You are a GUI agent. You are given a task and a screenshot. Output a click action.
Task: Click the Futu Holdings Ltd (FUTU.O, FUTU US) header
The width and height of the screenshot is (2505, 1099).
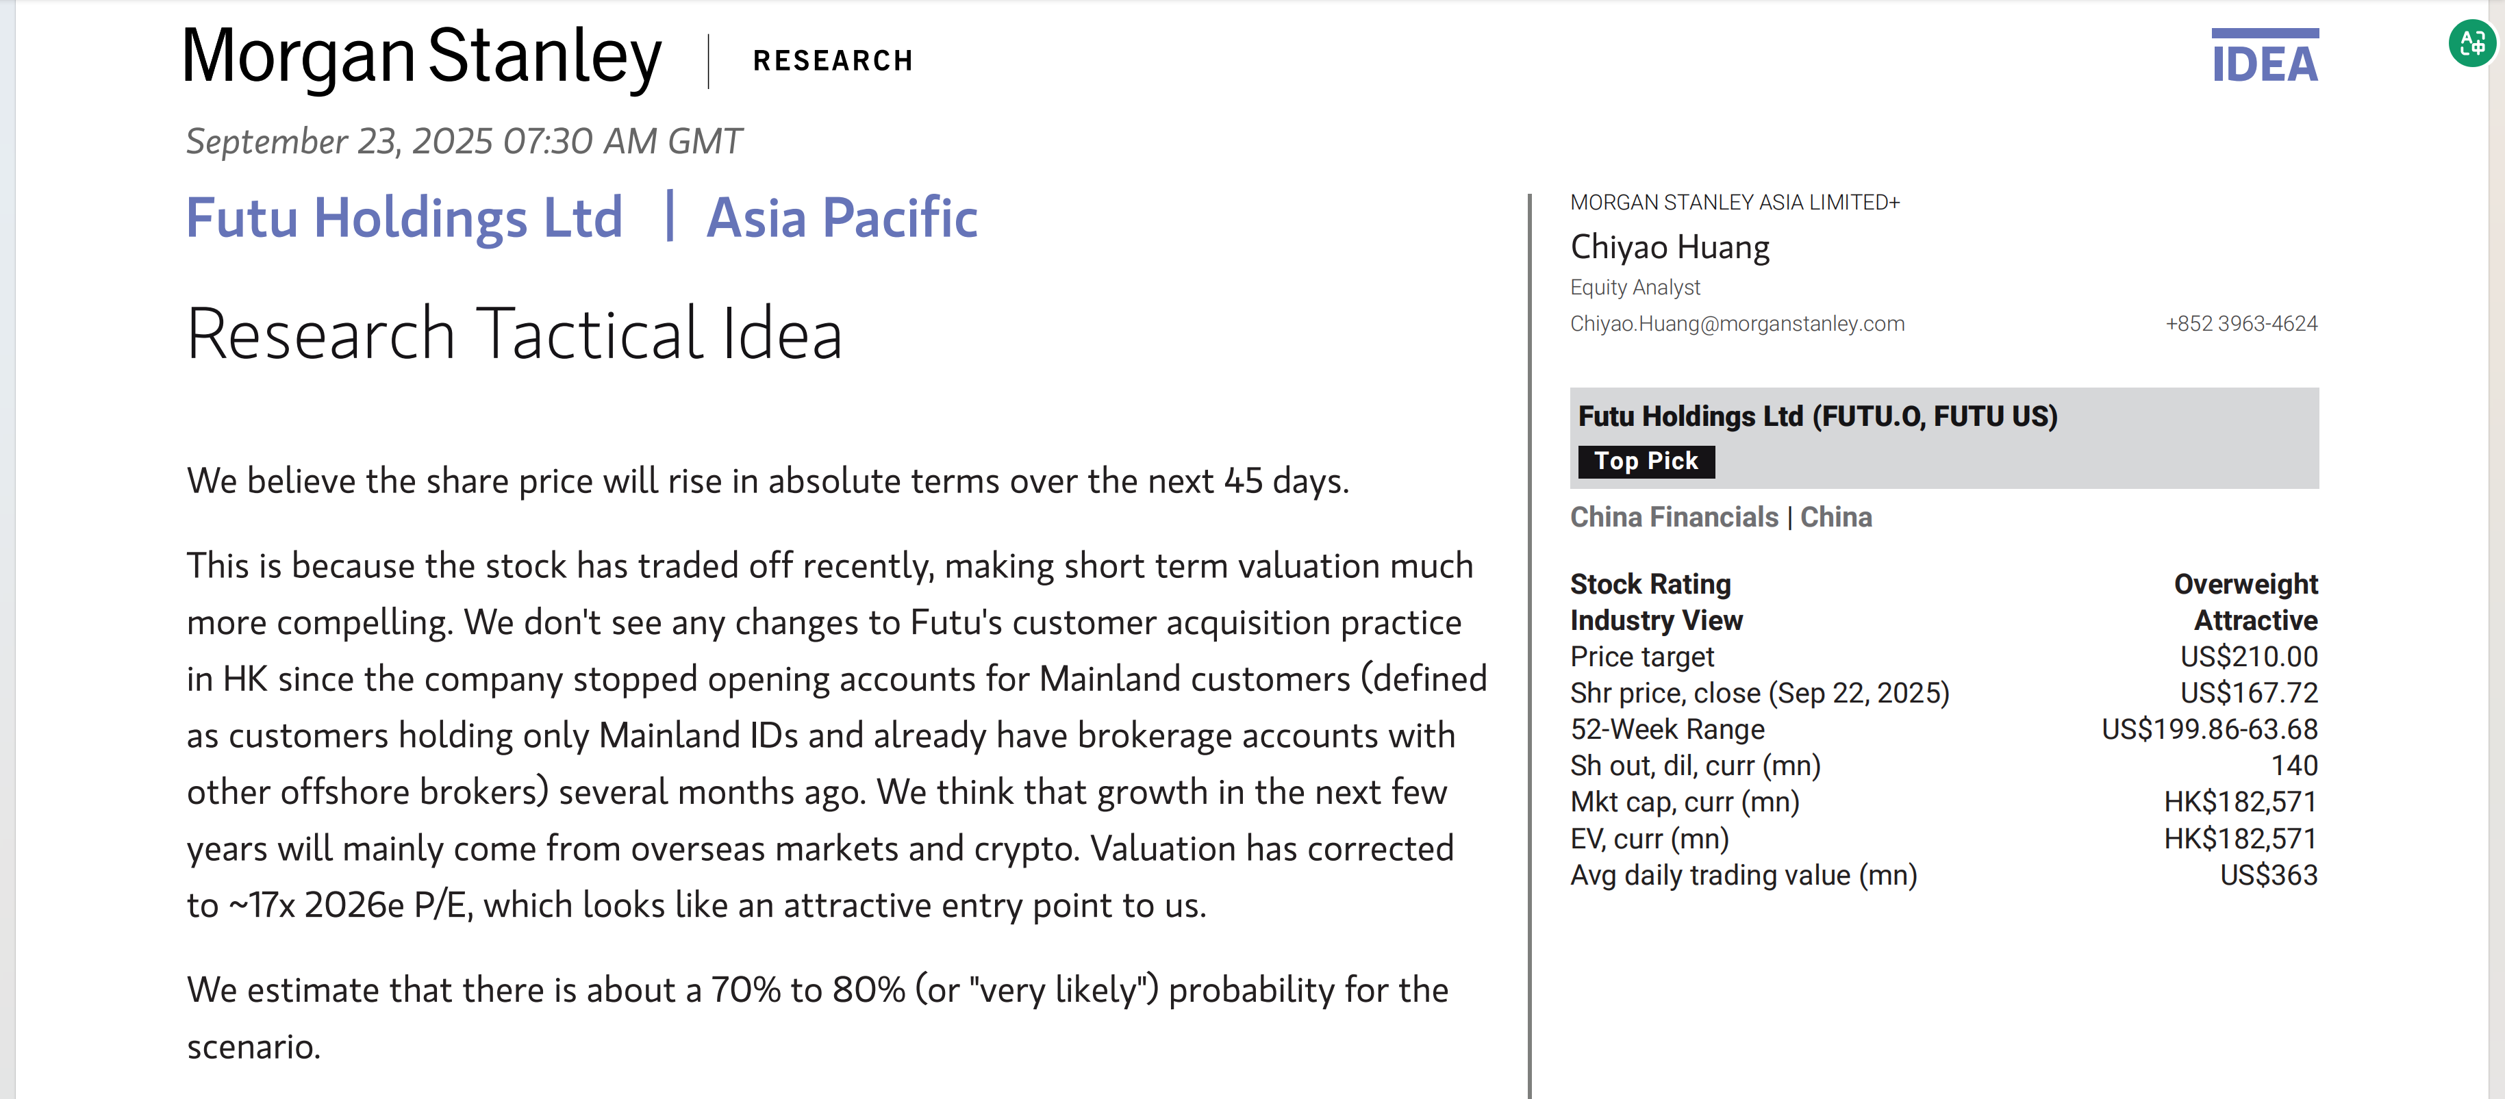click(1817, 416)
